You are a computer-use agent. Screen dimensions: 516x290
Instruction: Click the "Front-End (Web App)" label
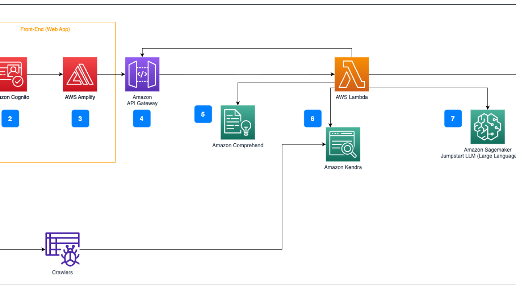(x=45, y=29)
